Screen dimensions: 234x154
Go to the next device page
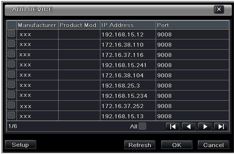(205, 127)
